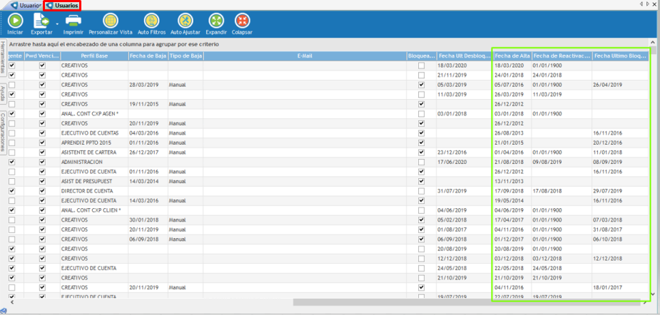Open the Herramientas side tab
This screenshot has height=315, width=660.
[4, 57]
